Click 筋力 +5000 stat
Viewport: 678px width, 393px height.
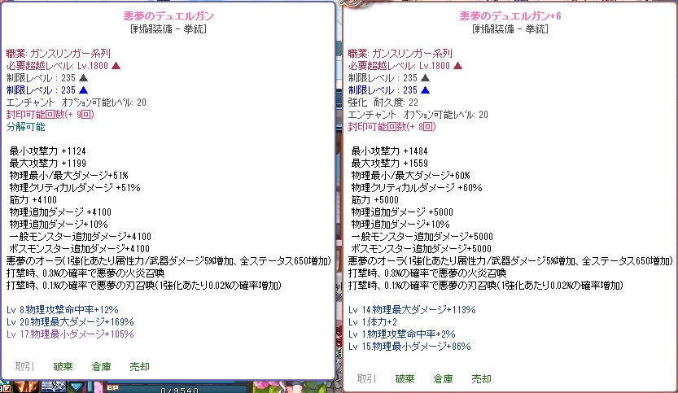click(x=375, y=200)
